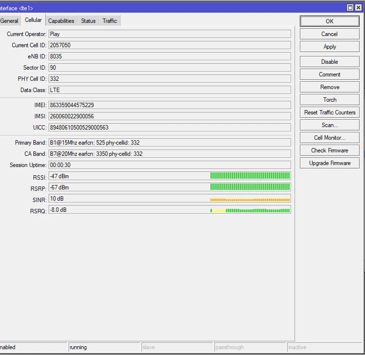This screenshot has width=365, height=355.
Task: Upgrade Firmware on the modem
Action: [x=330, y=163]
